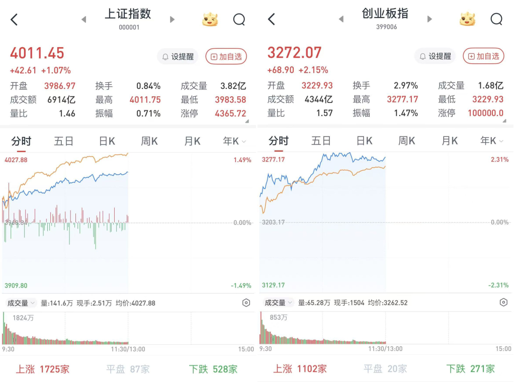
Task: Open 成交量 indicator dropdown for 创业板指
Action: point(279,303)
